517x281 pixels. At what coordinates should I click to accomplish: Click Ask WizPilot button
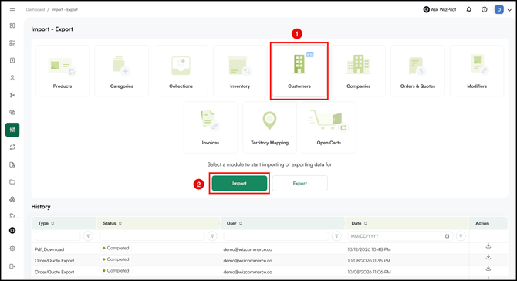coord(440,9)
